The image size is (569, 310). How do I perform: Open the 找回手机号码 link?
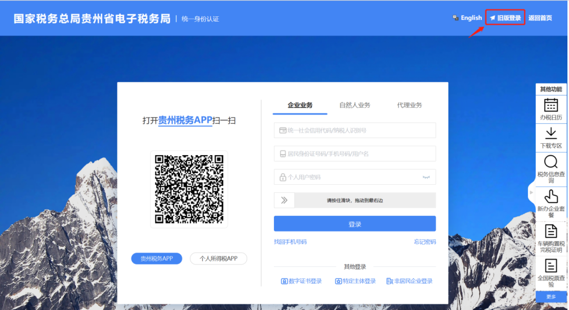pyautogui.click(x=290, y=242)
